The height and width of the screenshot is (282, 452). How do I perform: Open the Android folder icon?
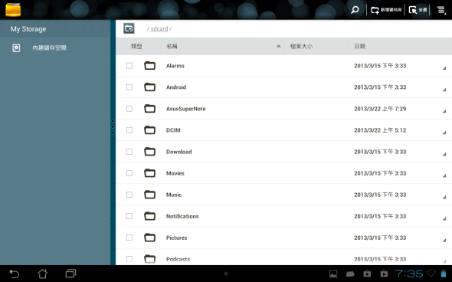click(x=149, y=87)
